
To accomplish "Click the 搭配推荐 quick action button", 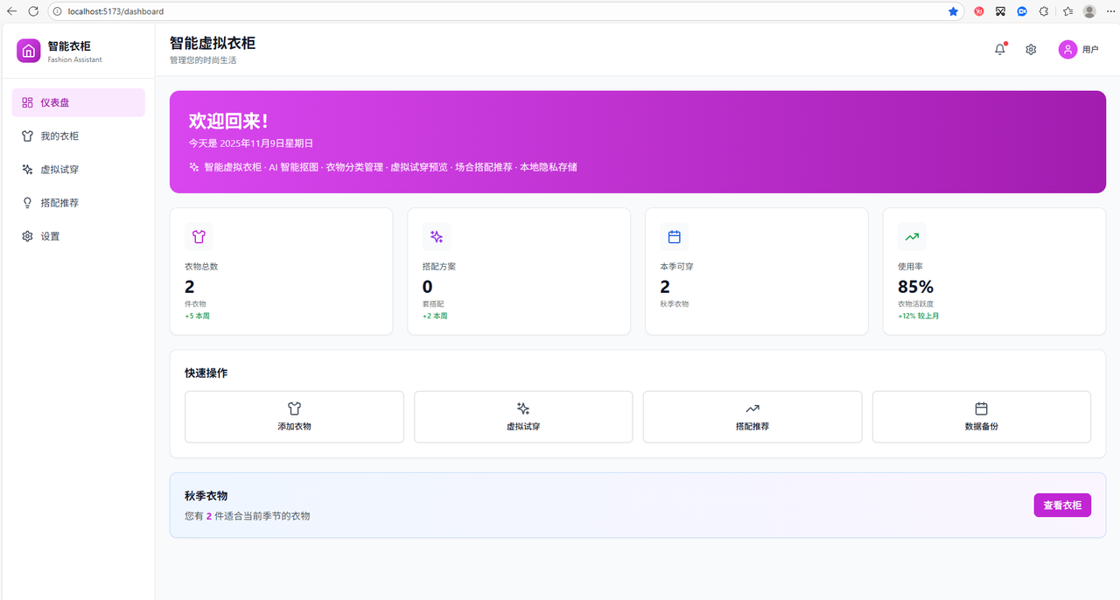I will point(752,416).
